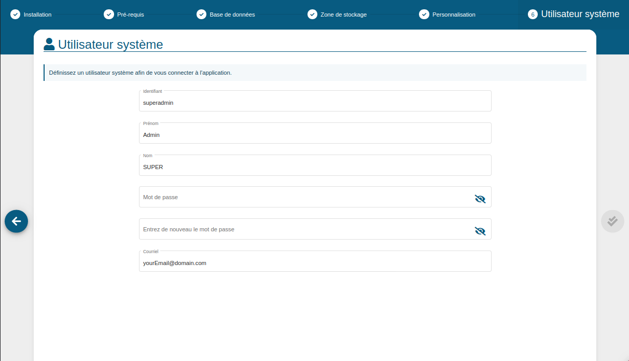Click the Nom field showing SUPER
The width and height of the screenshot is (629, 361).
[x=315, y=165]
